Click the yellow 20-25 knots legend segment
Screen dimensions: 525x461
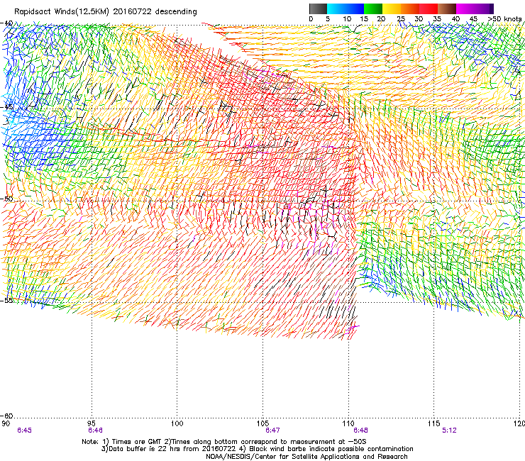392,9
